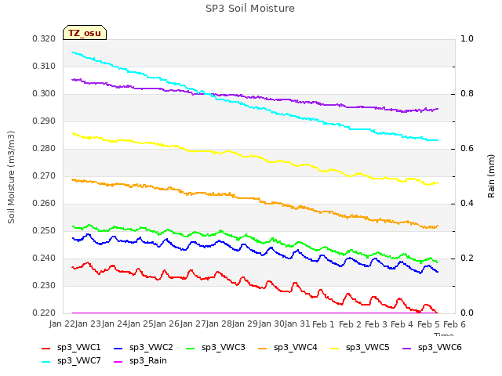Click the 0.2 rain axis tick value
The width and height of the screenshot is (502, 376).
467,258
